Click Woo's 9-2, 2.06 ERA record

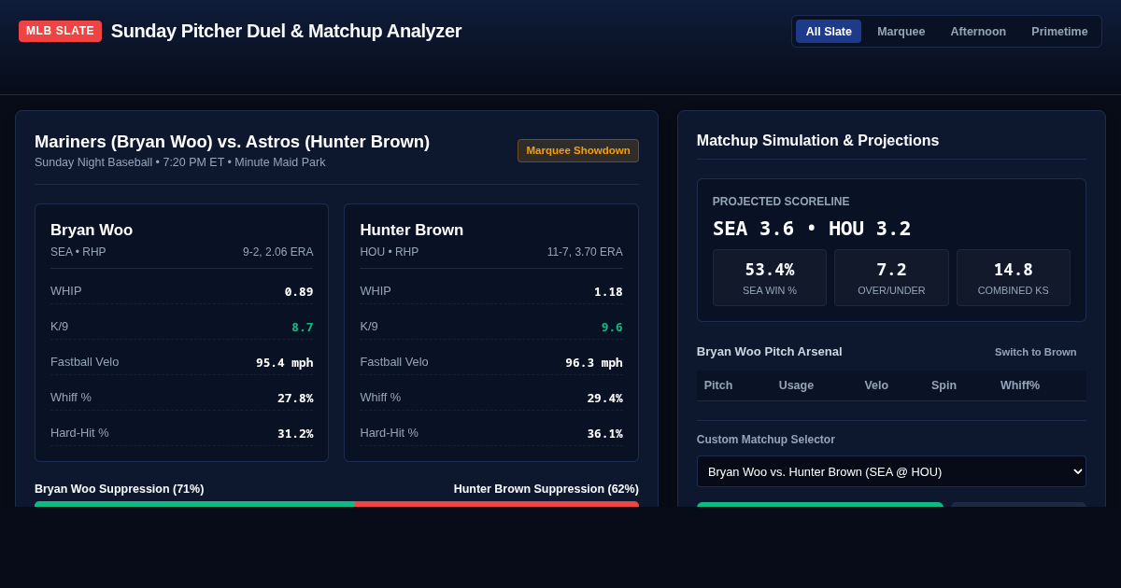pyautogui.click(x=278, y=252)
